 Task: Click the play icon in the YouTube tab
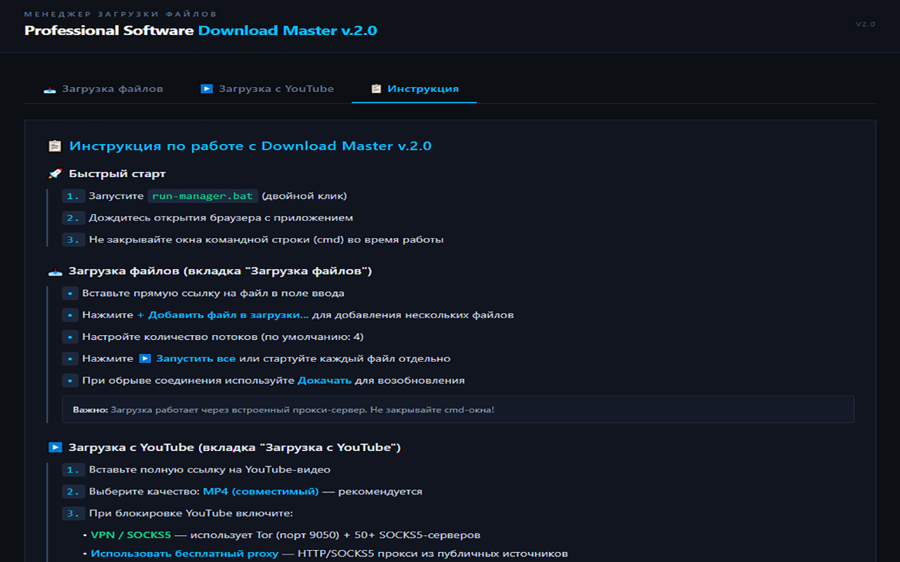tap(206, 89)
